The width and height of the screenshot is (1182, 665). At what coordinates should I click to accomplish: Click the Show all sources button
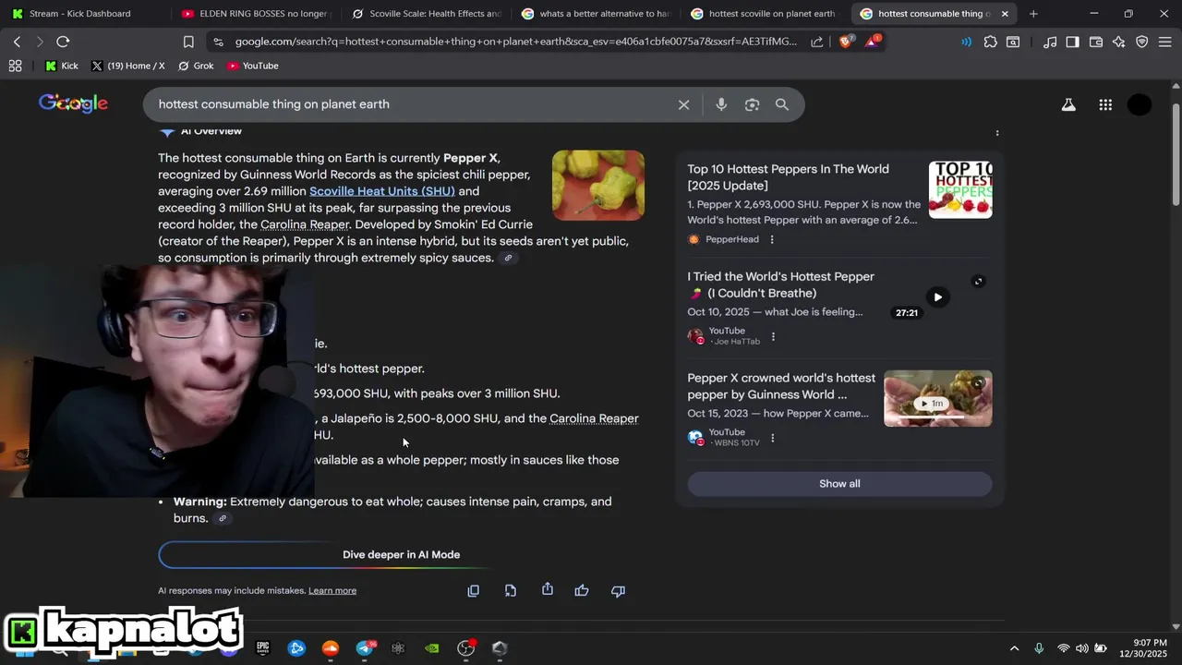pos(839,484)
